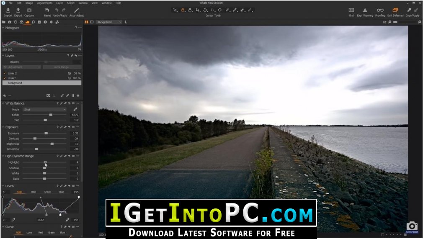Open the Background layer selector dropdown

109,22
